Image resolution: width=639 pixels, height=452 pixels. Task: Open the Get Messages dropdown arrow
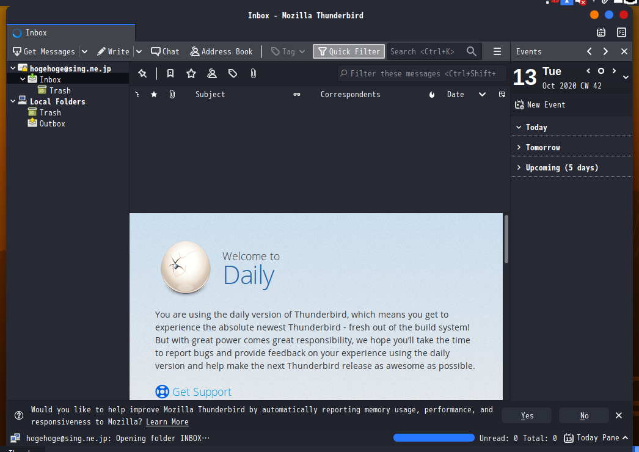click(x=84, y=52)
